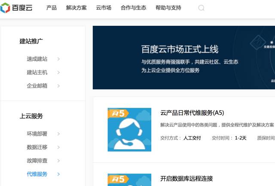Select 建站主机 in the sidebar
The image size is (275, 186).
(x=37, y=73)
